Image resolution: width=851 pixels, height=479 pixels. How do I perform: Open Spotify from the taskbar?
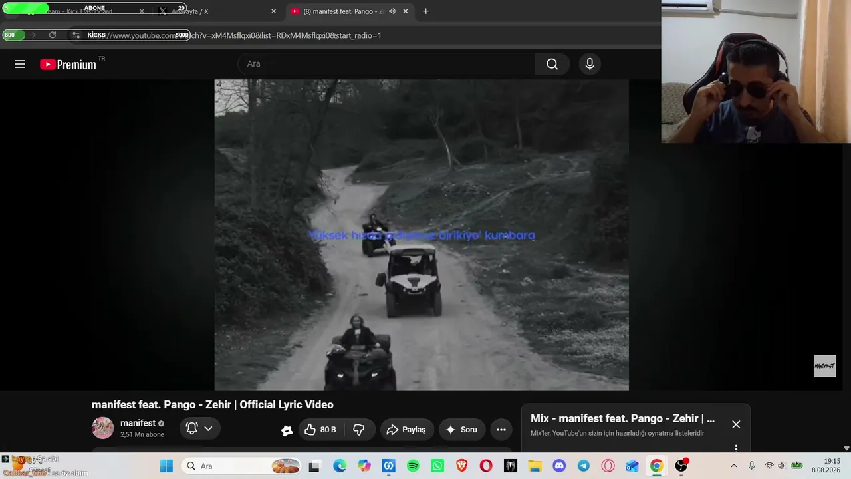413,466
